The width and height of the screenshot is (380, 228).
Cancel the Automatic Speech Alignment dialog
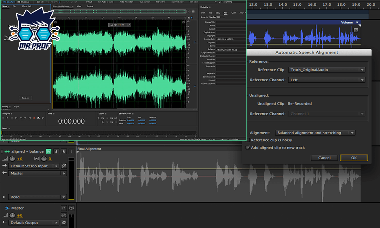(x=324, y=158)
